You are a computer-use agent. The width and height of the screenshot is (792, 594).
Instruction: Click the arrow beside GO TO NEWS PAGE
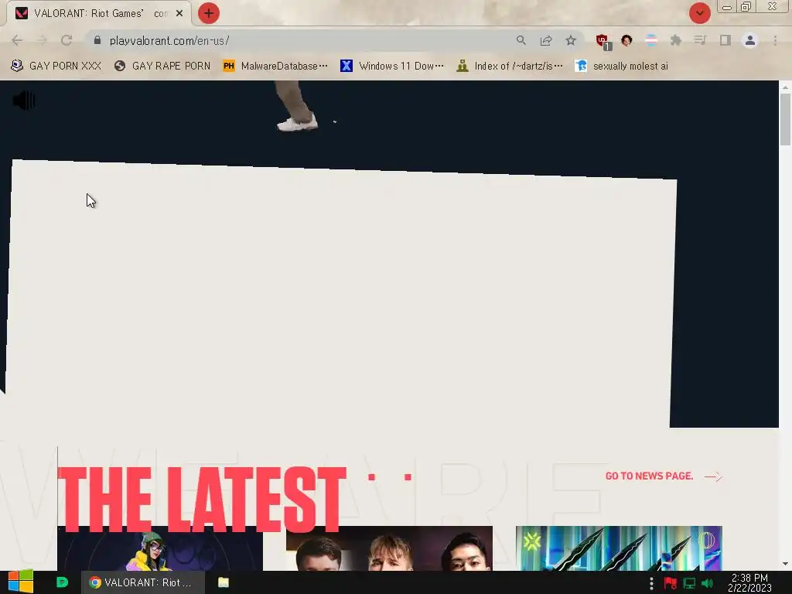[713, 476]
